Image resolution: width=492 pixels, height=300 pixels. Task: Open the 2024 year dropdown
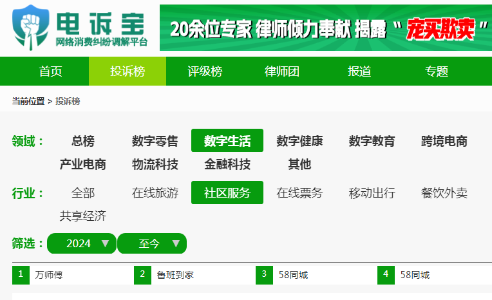point(82,243)
